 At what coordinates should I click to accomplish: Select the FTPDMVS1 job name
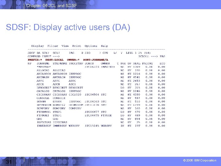(x=44, y=112)
